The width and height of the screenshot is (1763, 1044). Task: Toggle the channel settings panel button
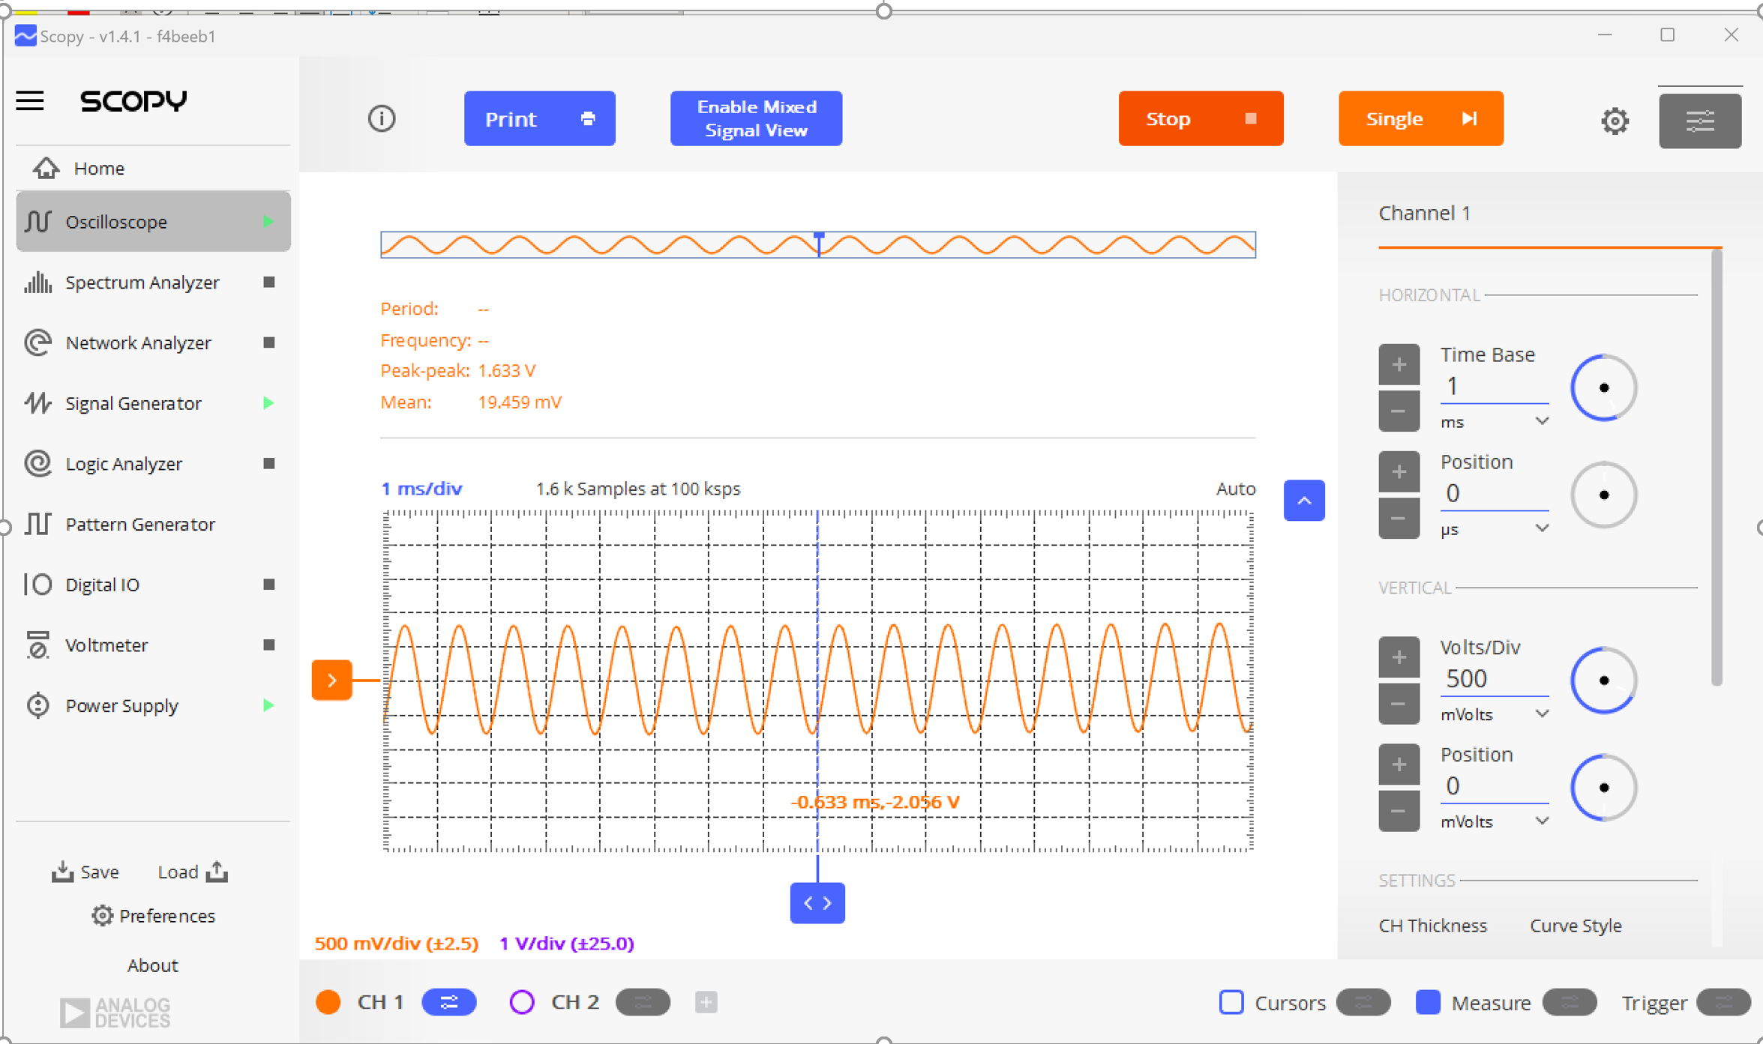(x=1699, y=120)
